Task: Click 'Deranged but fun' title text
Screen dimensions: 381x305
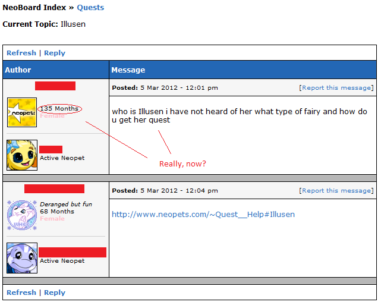Action: pyautogui.click(x=66, y=204)
